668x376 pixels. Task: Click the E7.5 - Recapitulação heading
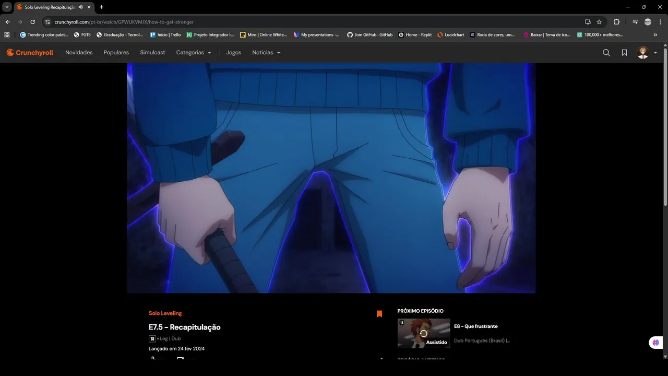pos(185,327)
